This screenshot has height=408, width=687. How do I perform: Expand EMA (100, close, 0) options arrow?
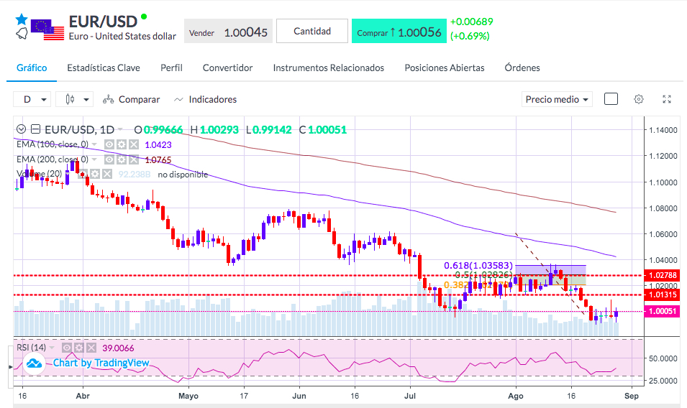(94, 145)
